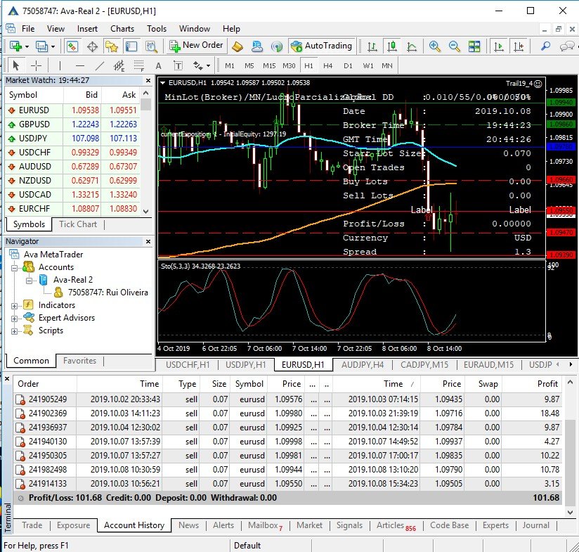
Task: Select the Cursor arrow tool
Action: coord(15,66)
